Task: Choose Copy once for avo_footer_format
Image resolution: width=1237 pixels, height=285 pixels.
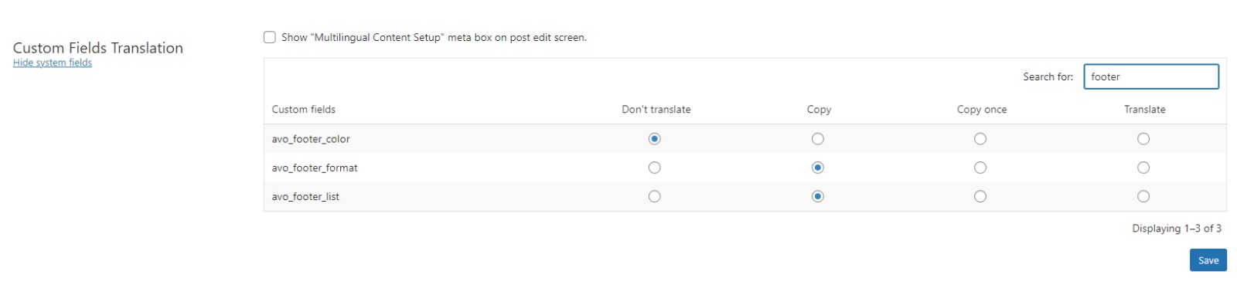Action: point(980,168)
